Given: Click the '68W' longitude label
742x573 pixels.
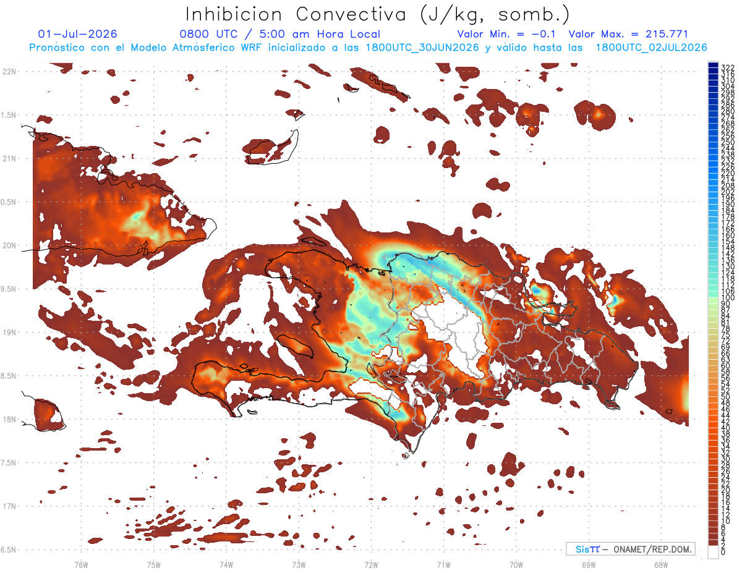Looking at the screenshot, I should coord(660,564).
